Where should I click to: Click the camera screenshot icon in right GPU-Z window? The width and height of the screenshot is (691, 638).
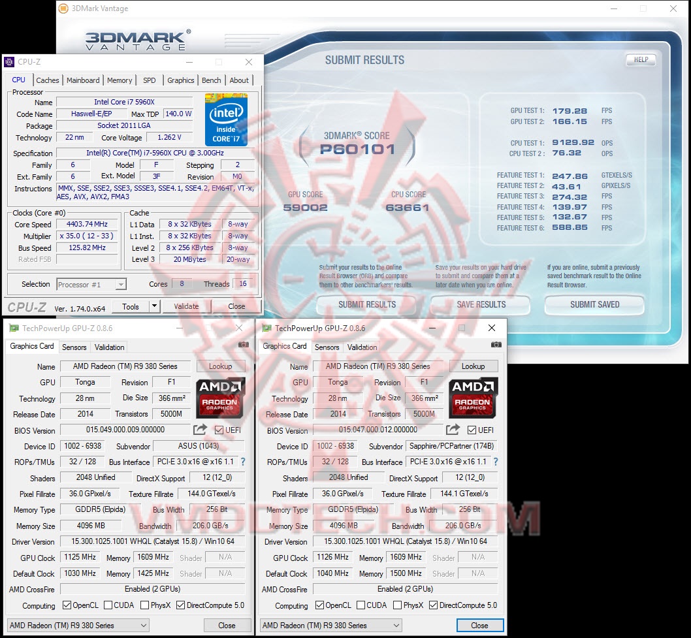[496, 345]
